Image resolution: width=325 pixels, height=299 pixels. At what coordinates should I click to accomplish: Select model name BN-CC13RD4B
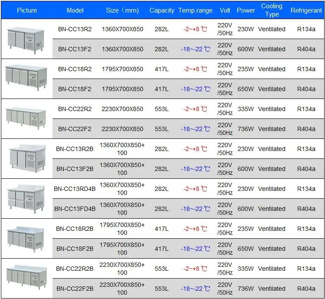75,189
